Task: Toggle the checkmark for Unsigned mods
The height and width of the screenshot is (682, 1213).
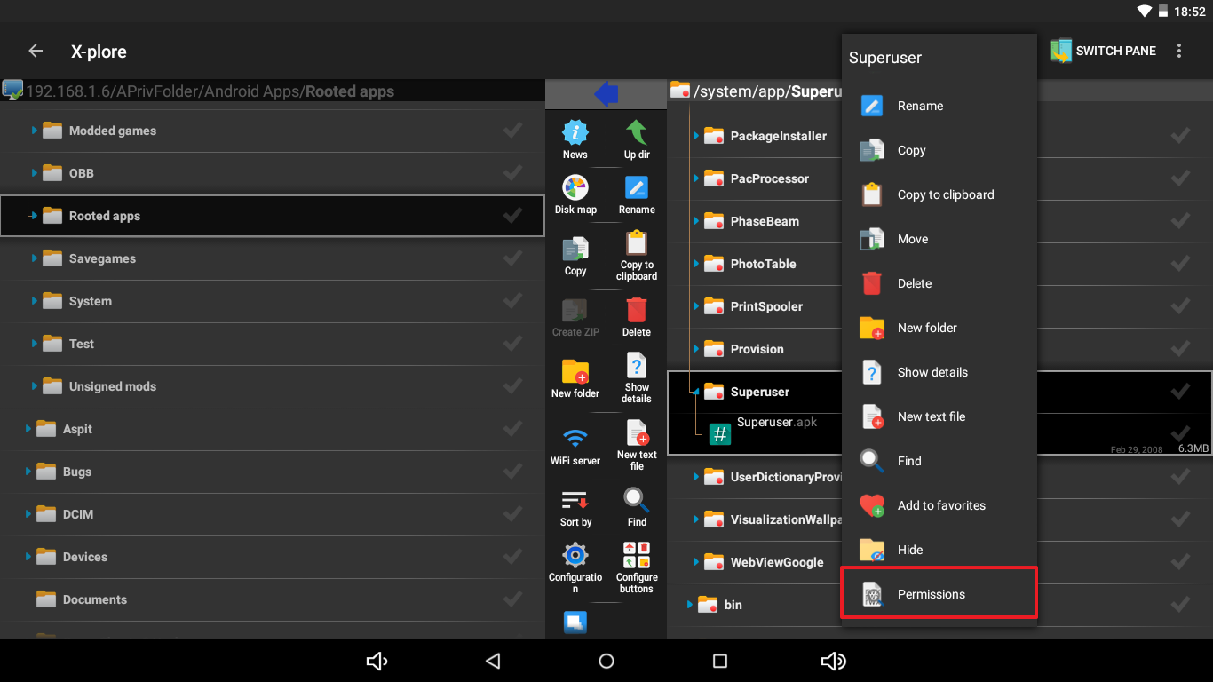Action: tap(512, 386)
